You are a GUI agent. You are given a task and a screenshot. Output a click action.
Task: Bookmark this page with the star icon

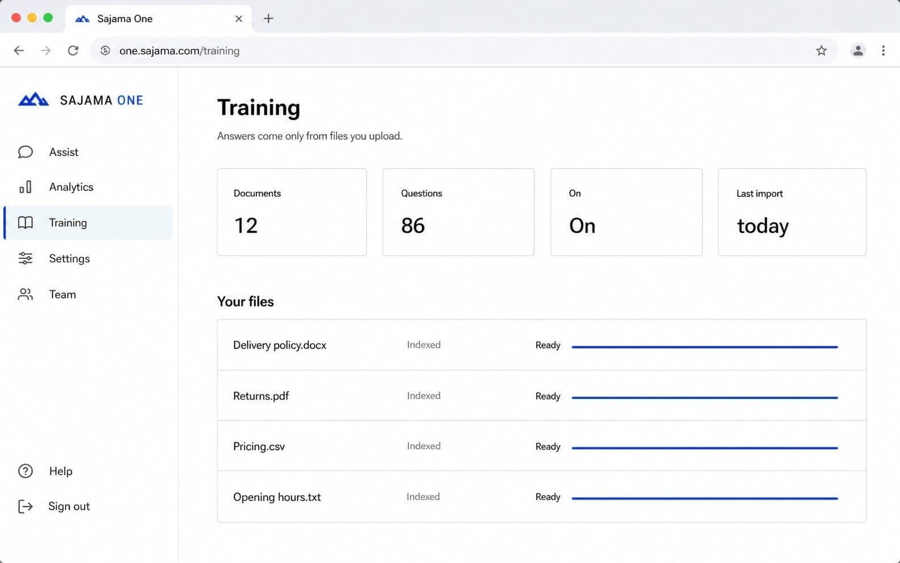pos(821,51)
